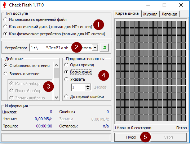Click the disk map block grid
This screenshot has width=190, height=144.
151,71
